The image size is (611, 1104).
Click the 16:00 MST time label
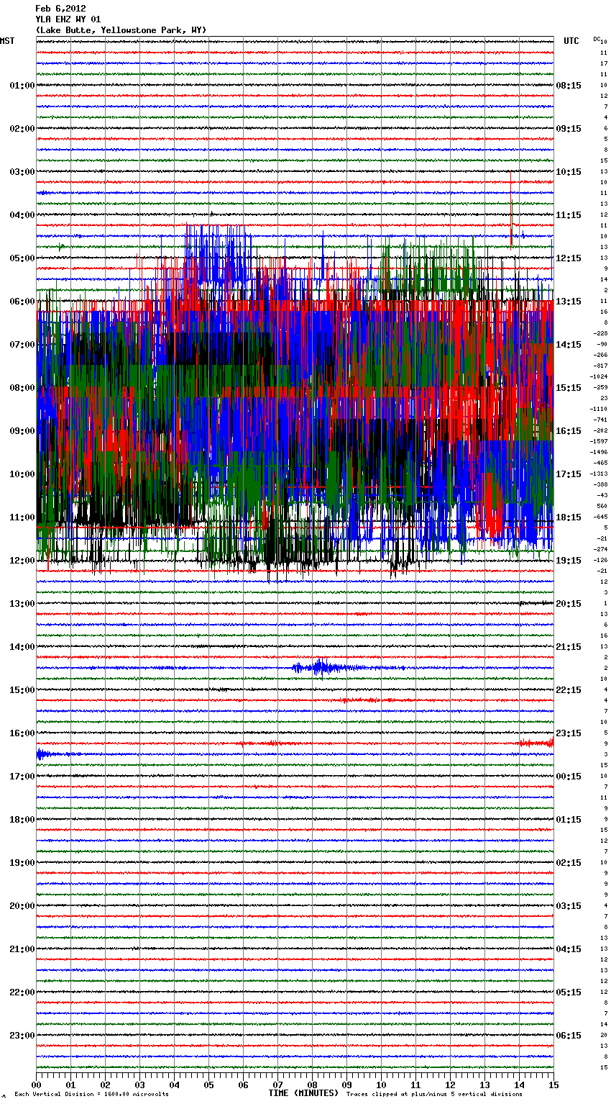(22, 733)
